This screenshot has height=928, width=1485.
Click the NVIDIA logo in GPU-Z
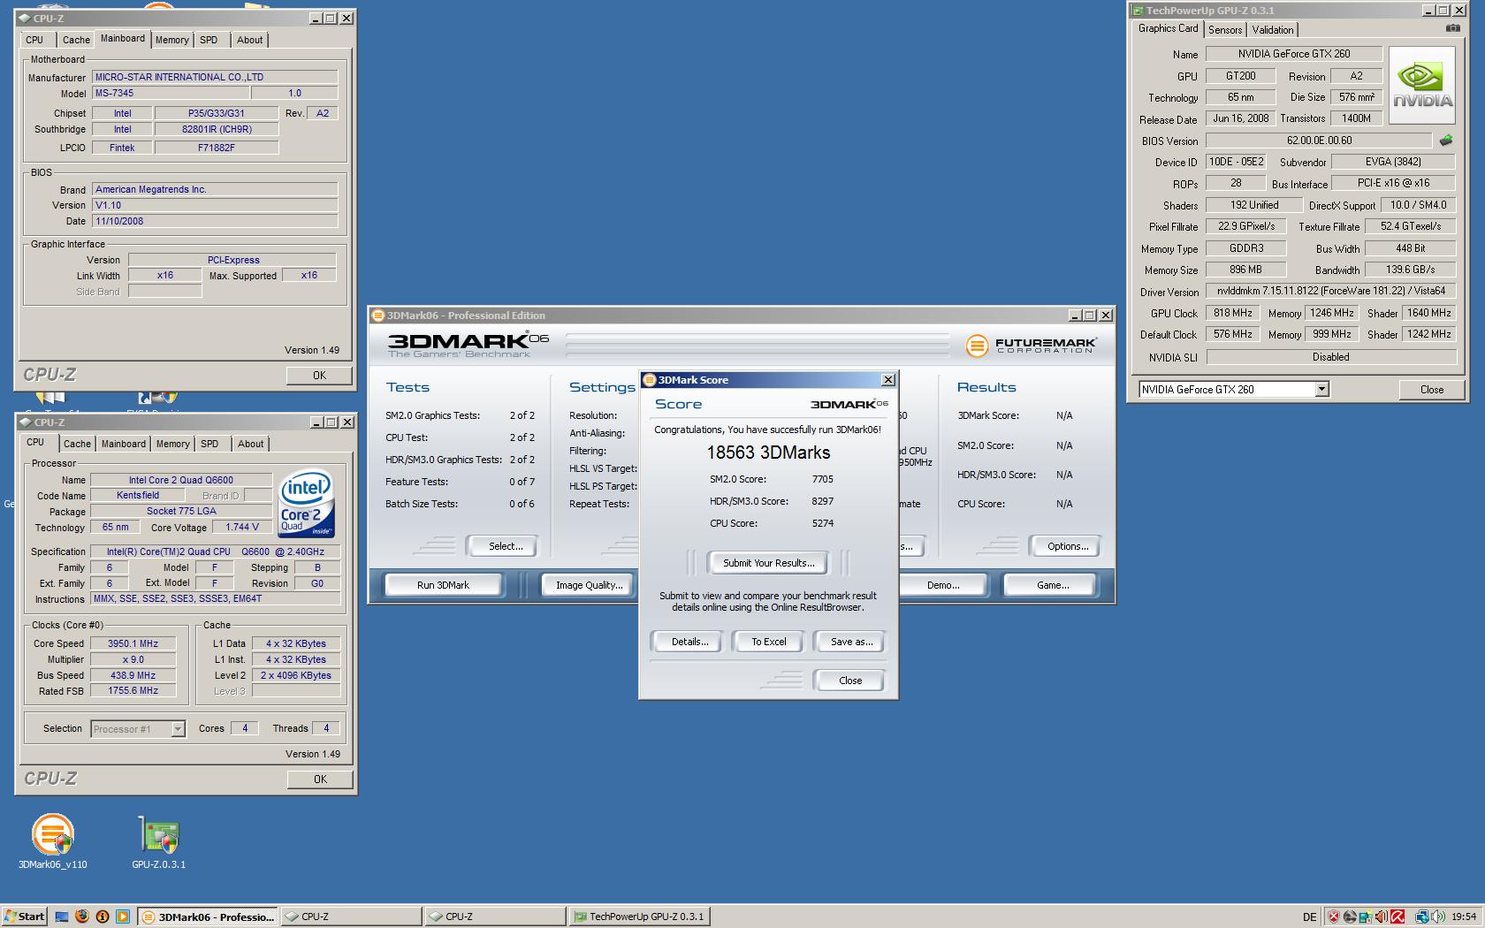pos(1422,86)
